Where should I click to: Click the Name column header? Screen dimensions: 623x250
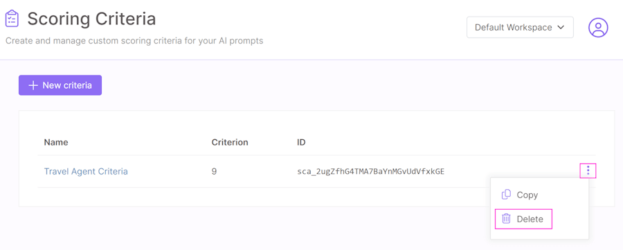[x=56, y=142]
